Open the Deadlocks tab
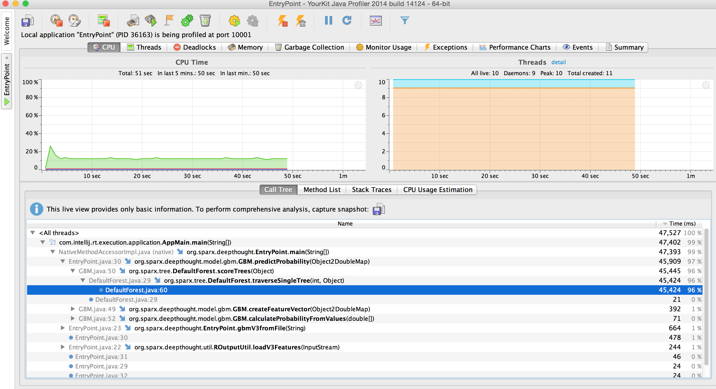Image resolution: width=716 pixels, height=389 pixels. click(195, 47)
